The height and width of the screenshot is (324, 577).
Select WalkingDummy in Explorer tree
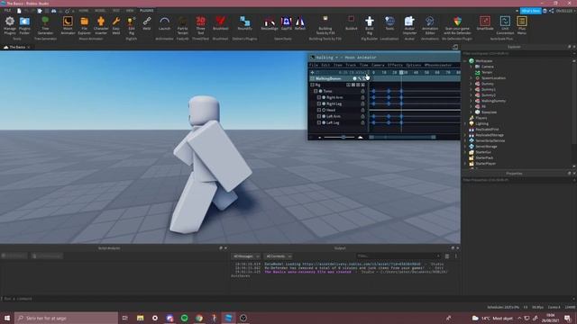click(493, 101)
